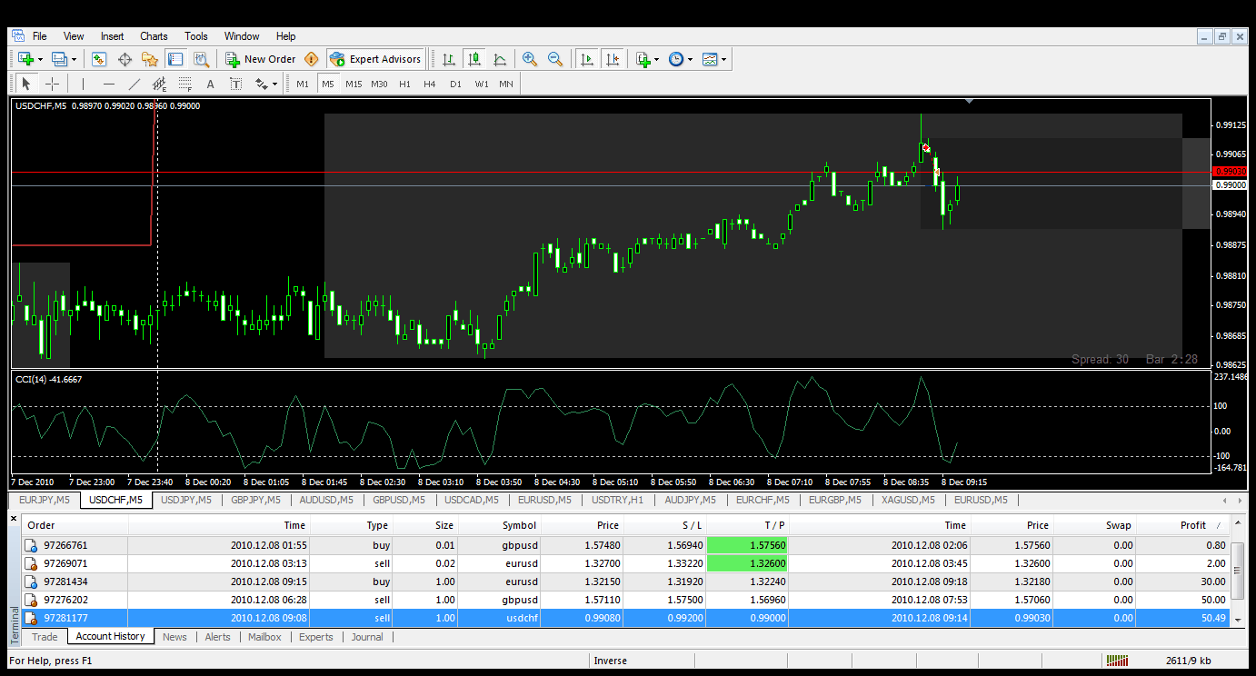The width and height of the screenshot is (1256, 676).
Task: Toggle chart shift option
Action: 613,59
